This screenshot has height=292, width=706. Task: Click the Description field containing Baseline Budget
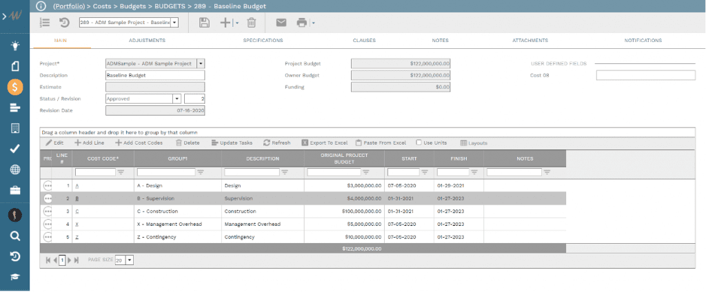(x=155, y=75)
